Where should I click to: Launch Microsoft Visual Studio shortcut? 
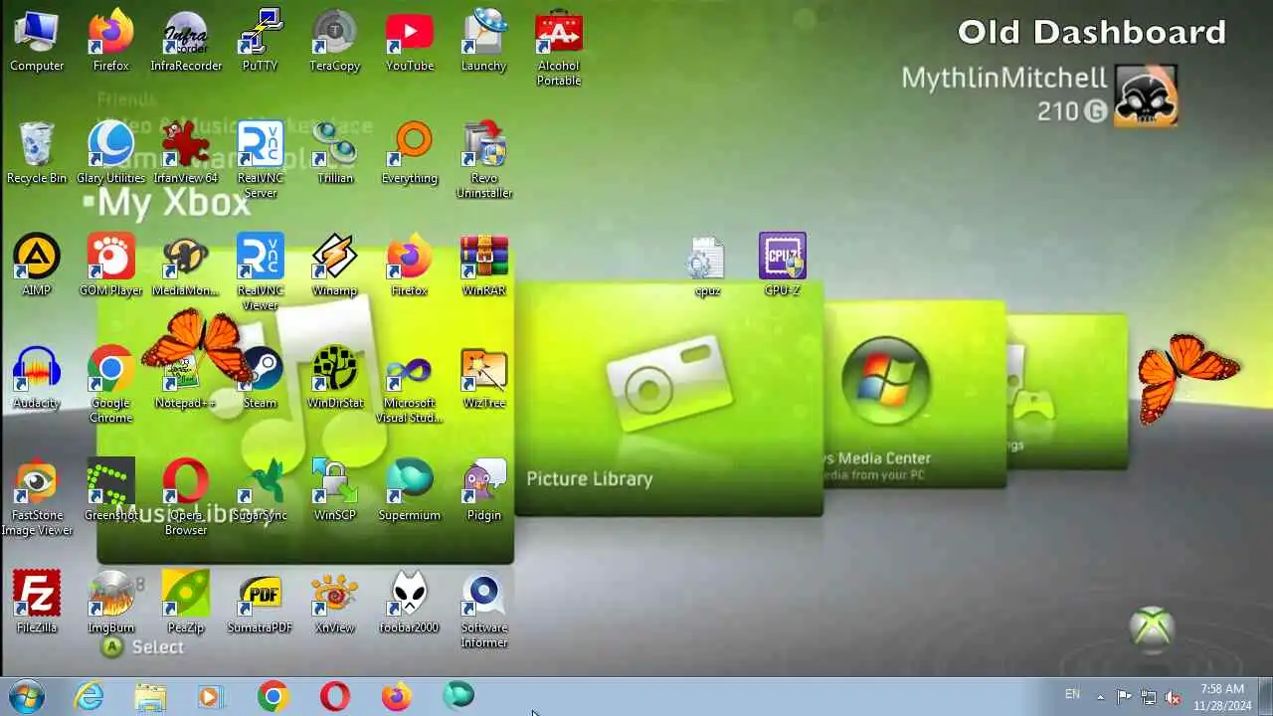[x=410, y=385]
